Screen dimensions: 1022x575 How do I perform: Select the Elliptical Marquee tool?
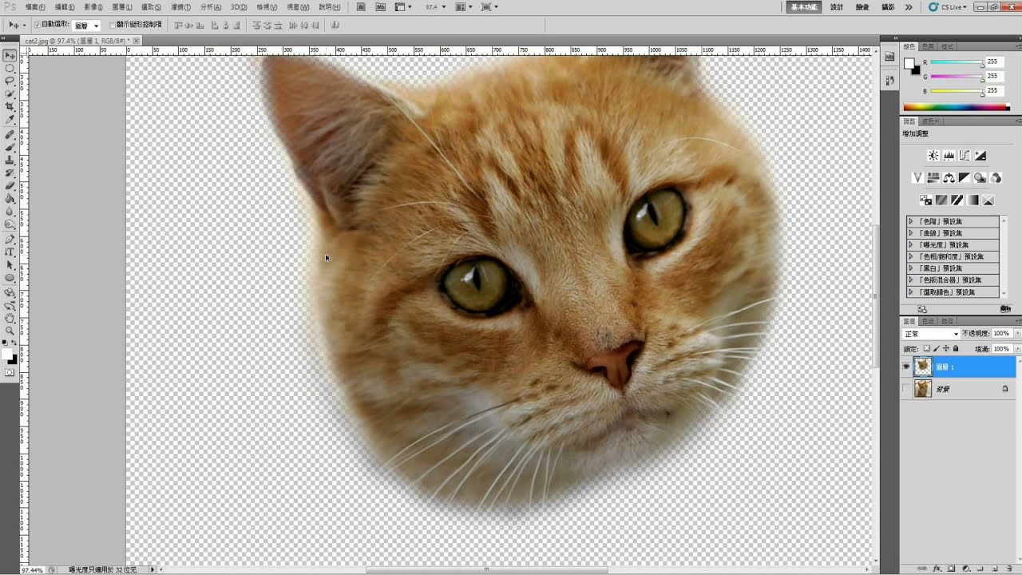click(x=10, y=69)
